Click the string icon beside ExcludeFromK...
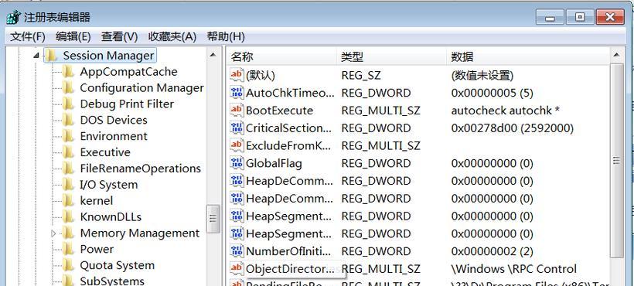 (x=237, y=145)
